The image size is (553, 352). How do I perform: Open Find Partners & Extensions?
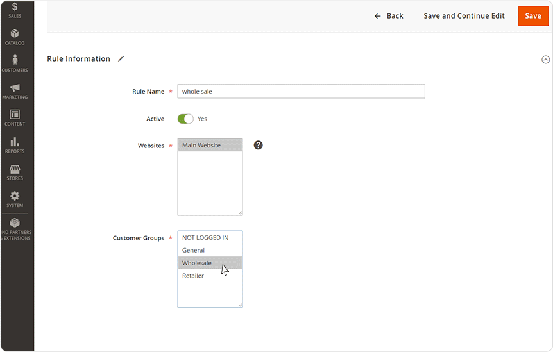click(15, 228)
